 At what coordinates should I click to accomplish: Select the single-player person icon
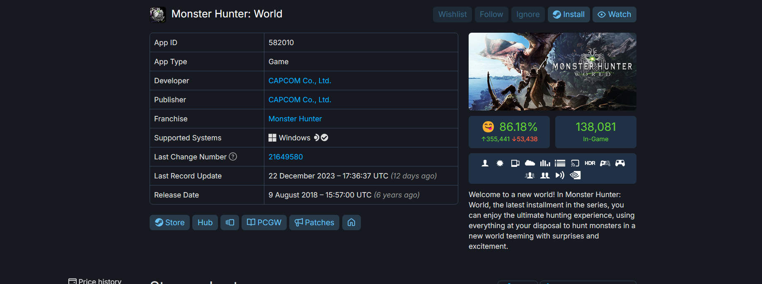pos(485,163)
